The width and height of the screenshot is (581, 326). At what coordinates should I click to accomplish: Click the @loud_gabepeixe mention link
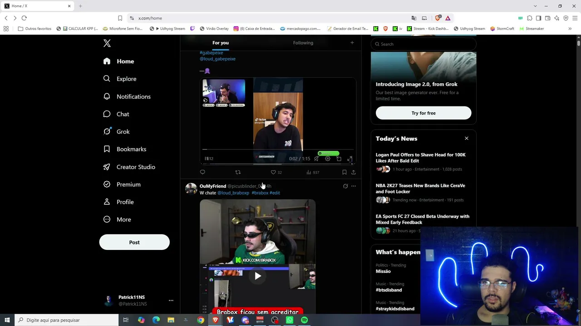coord(217,59)
